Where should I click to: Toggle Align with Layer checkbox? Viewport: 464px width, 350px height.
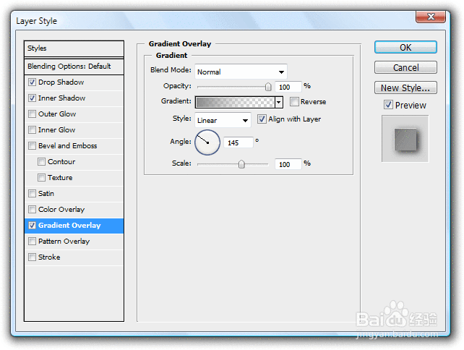coord(262,119)
